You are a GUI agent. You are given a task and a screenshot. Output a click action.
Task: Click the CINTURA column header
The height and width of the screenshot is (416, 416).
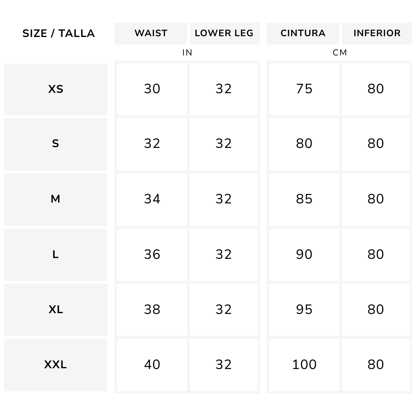(x=303, y=34)
